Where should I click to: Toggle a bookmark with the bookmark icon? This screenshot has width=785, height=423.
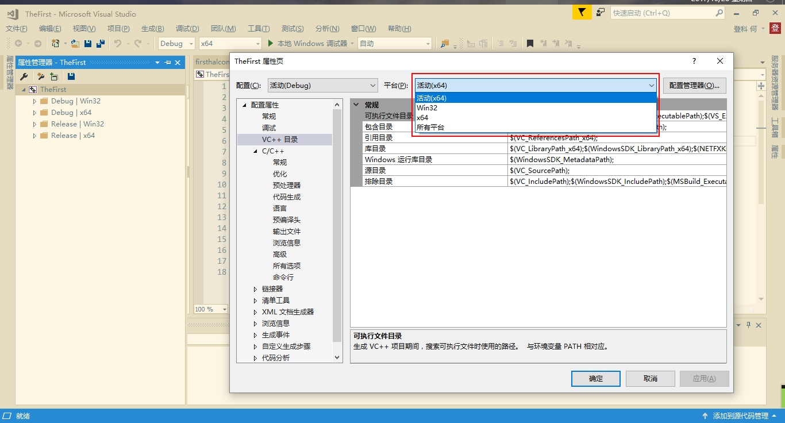pos(530,43)
